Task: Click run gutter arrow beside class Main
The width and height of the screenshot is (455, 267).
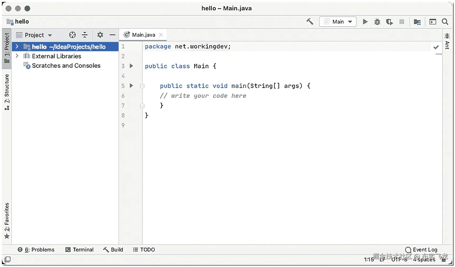Action: tap(131, 66)
